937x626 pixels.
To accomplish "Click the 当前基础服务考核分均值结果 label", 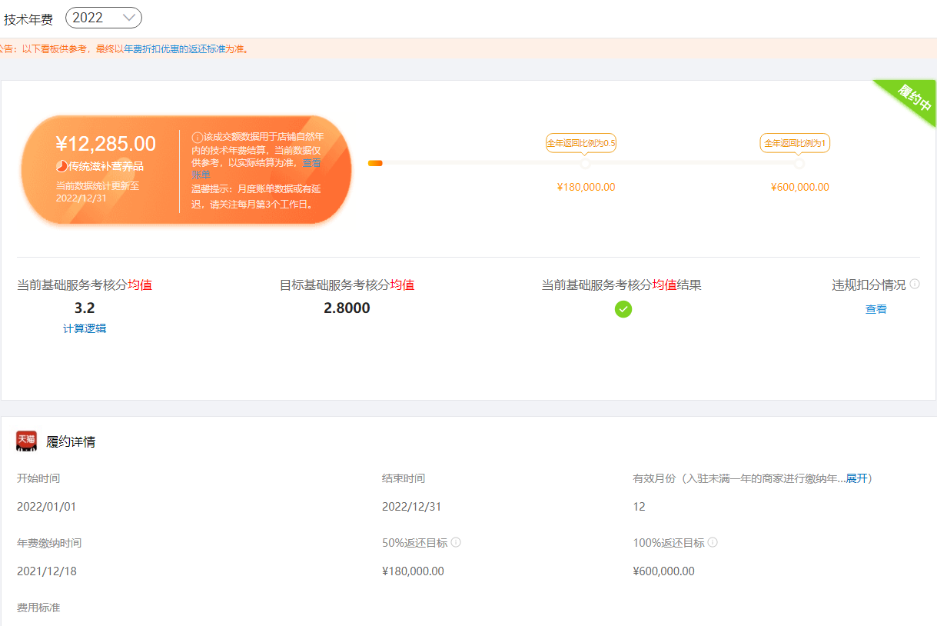I will (621, 285).
